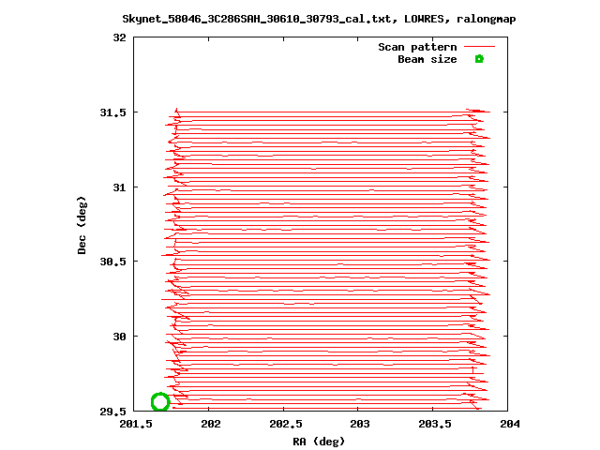Click the Dec axis tick label 31.5

112,112
